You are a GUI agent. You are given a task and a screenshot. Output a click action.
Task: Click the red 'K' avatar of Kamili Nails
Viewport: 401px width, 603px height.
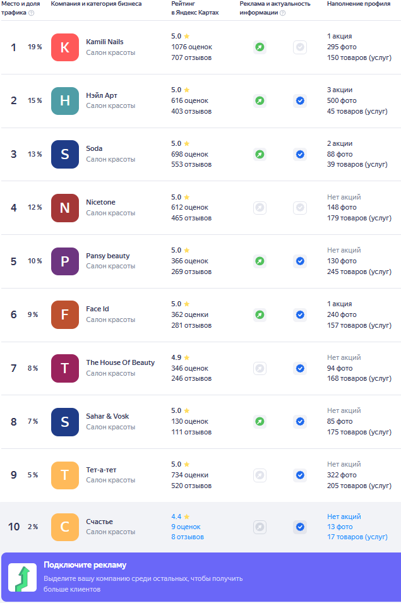[65, 47]
